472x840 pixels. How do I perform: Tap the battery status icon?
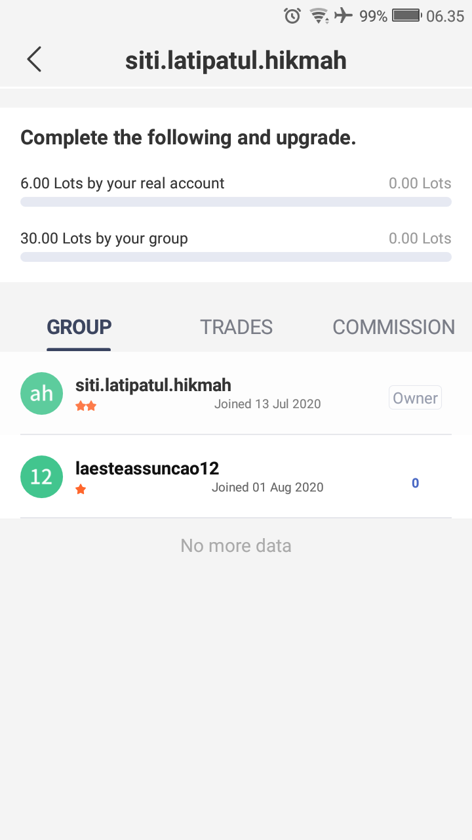(x=406, y=16)
